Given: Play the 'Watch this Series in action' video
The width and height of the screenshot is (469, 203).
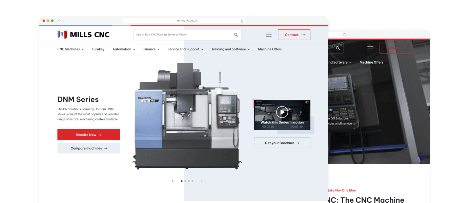Looking at the screenshot, I should pyautogui.click(x=282, y=112).
